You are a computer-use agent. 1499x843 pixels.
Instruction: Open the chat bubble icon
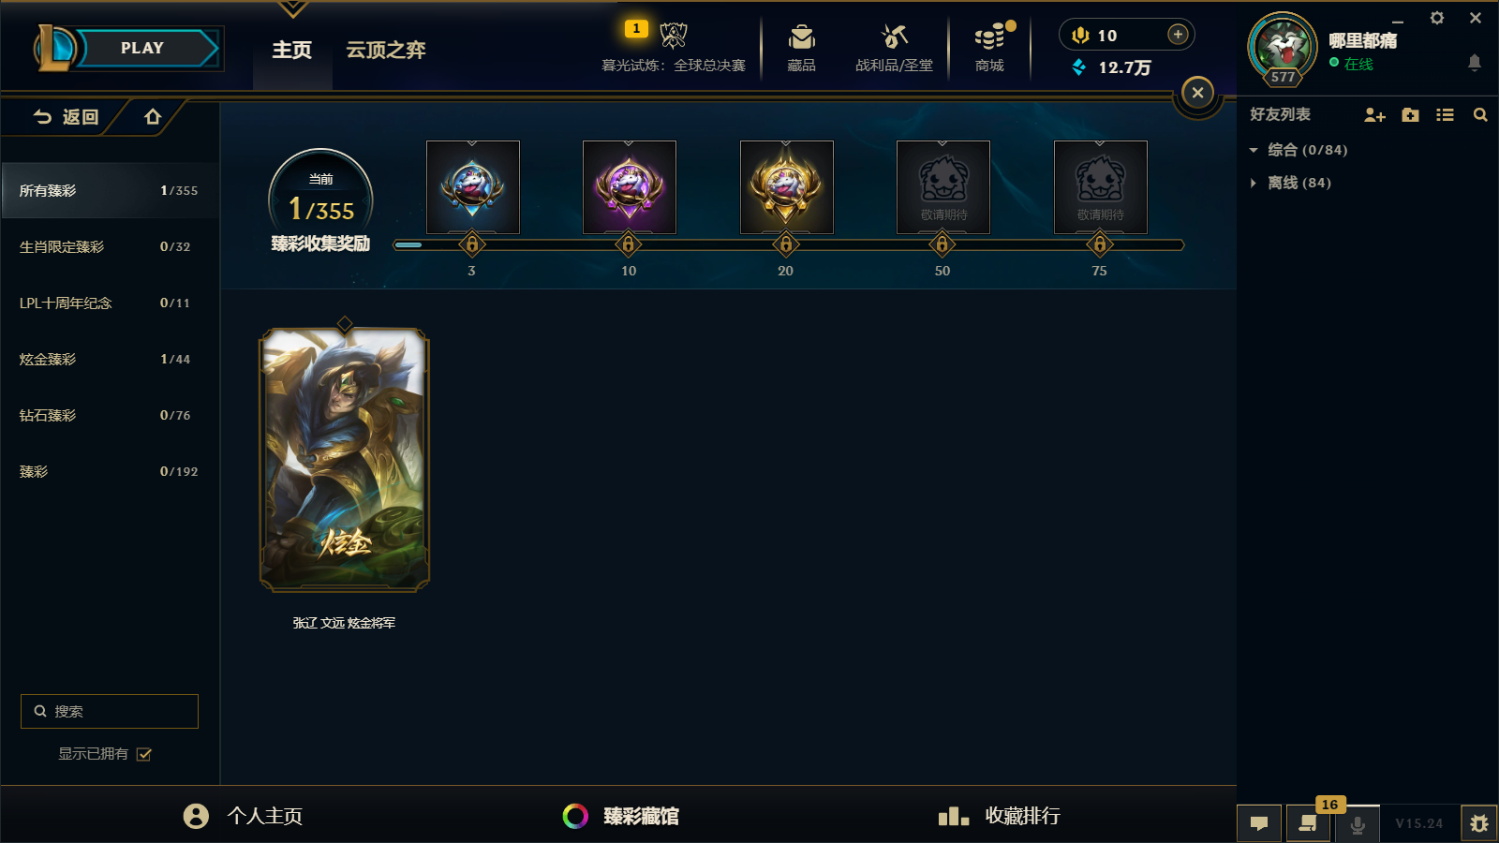pyautogui.click(x=1259, y=823)
